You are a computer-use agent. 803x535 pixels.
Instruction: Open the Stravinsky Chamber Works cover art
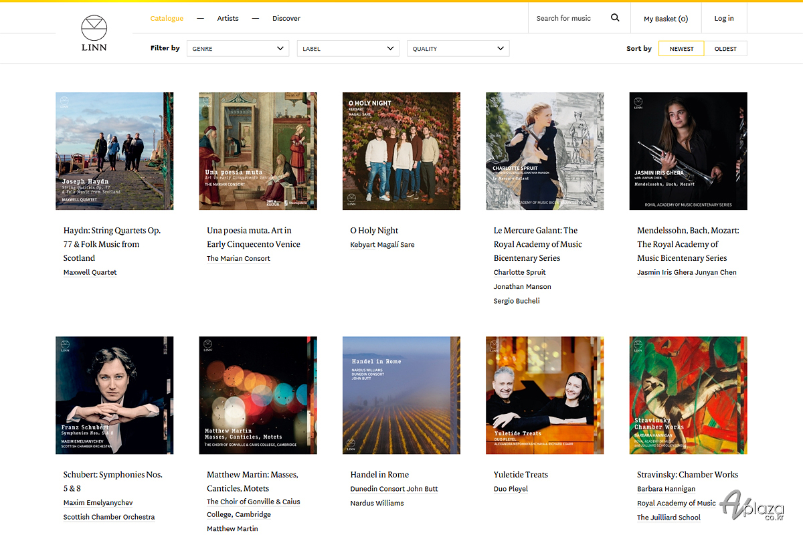point(688,395)
